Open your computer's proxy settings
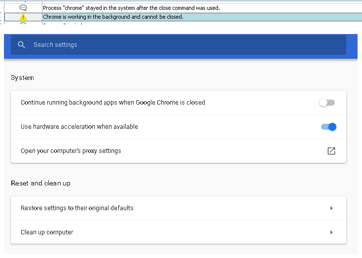The image size is (362, 258). 71,151
